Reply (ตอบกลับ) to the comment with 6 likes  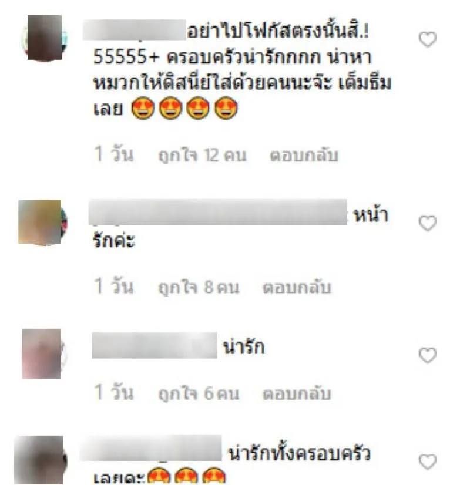297,393
